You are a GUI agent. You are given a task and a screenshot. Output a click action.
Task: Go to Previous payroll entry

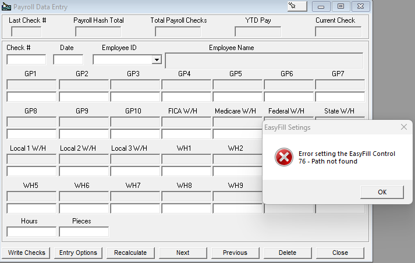[235, 253]
